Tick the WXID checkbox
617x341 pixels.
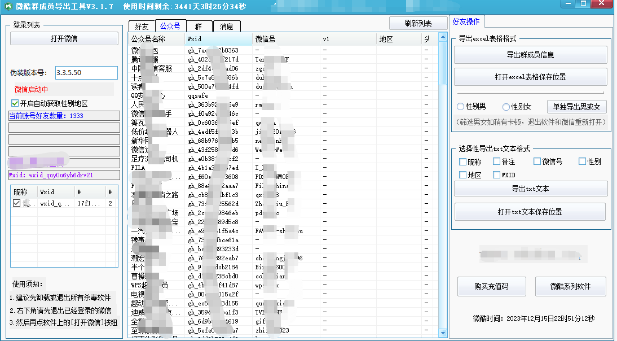click(496, 175)
